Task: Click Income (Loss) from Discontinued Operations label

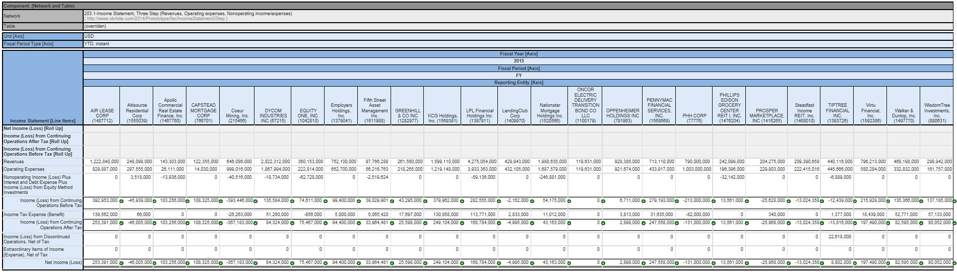Action: (37, 239)
